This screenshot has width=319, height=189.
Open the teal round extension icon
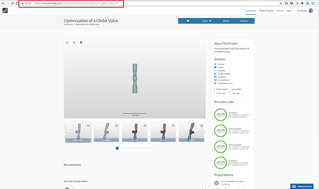[x=307, y=3]
